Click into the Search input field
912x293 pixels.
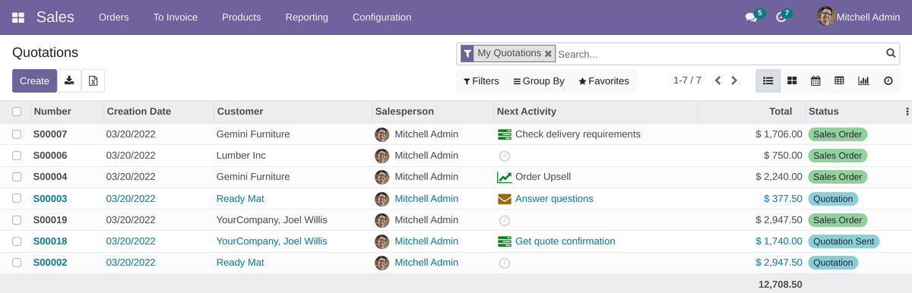click(719, 54)
